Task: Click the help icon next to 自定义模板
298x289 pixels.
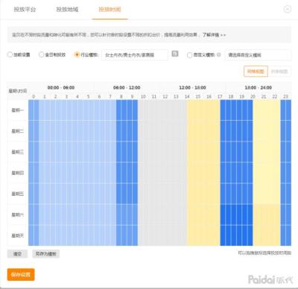Action: [x=218, y=54]
